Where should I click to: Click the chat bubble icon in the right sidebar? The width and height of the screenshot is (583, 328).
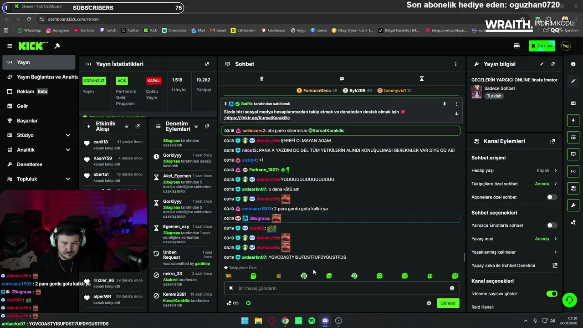tap(573, 154)
